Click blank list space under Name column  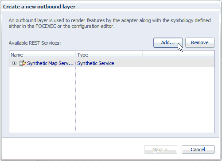click(x=43, y=100)
